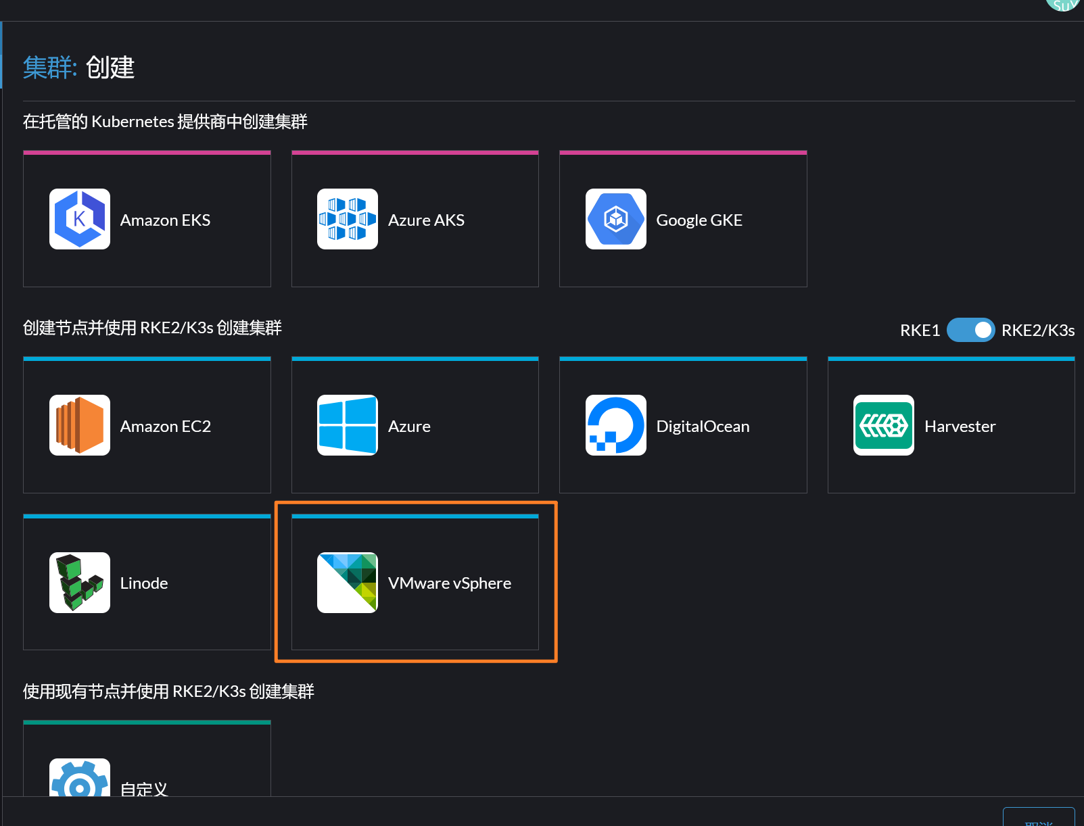This screenshot has height=826, width=1084.
Task: Click the 集群 breadcrumb link
Action: point(47,68)
